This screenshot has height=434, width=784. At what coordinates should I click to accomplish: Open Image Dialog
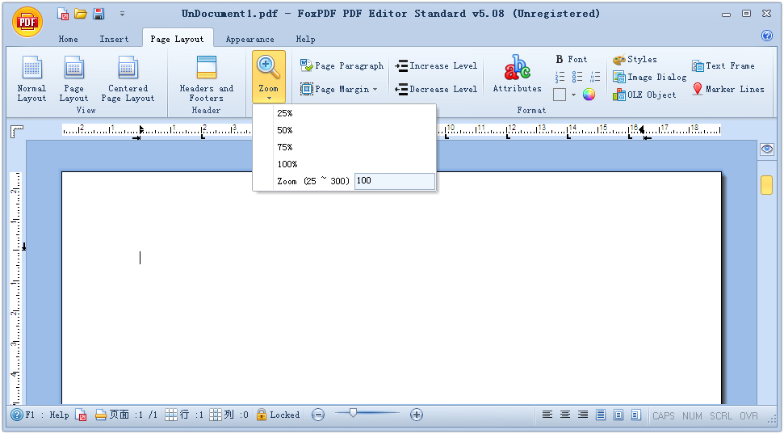[x=649, y=77]
